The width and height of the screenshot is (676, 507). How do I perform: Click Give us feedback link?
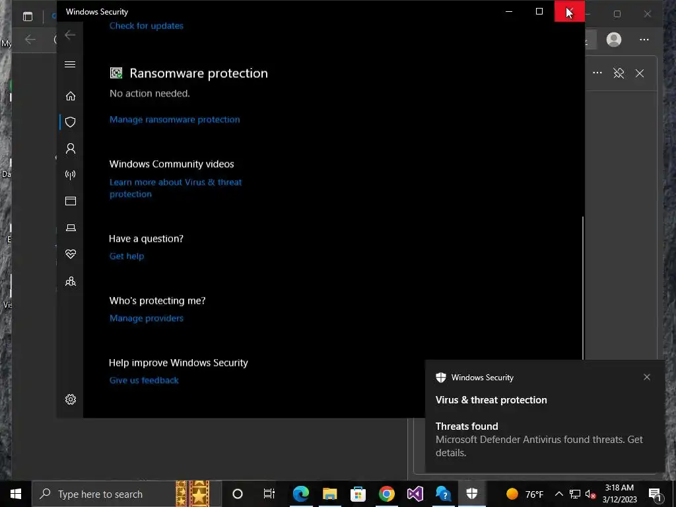coord(144,380)
